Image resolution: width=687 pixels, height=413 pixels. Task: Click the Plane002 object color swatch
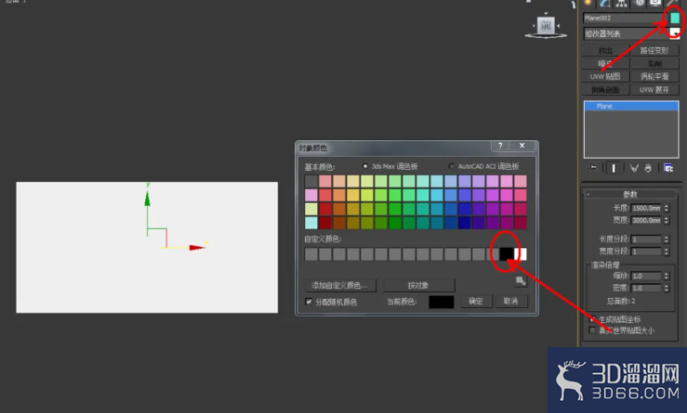click(x=675, y=18)
